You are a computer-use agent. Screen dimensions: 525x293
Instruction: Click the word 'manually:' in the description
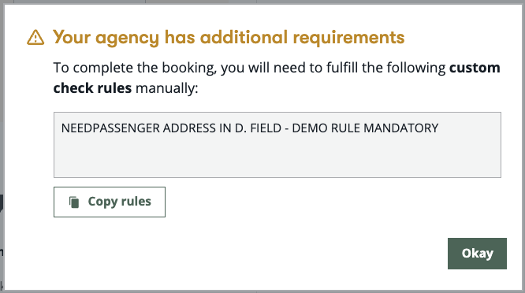(167, 88)
